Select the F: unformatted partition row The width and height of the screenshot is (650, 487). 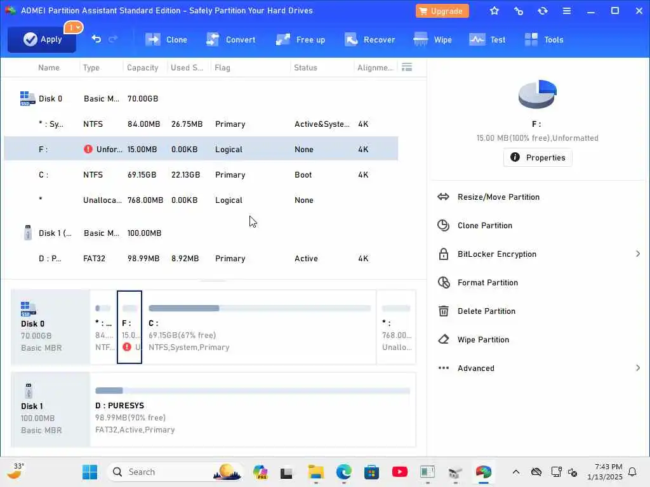(201, 149)
